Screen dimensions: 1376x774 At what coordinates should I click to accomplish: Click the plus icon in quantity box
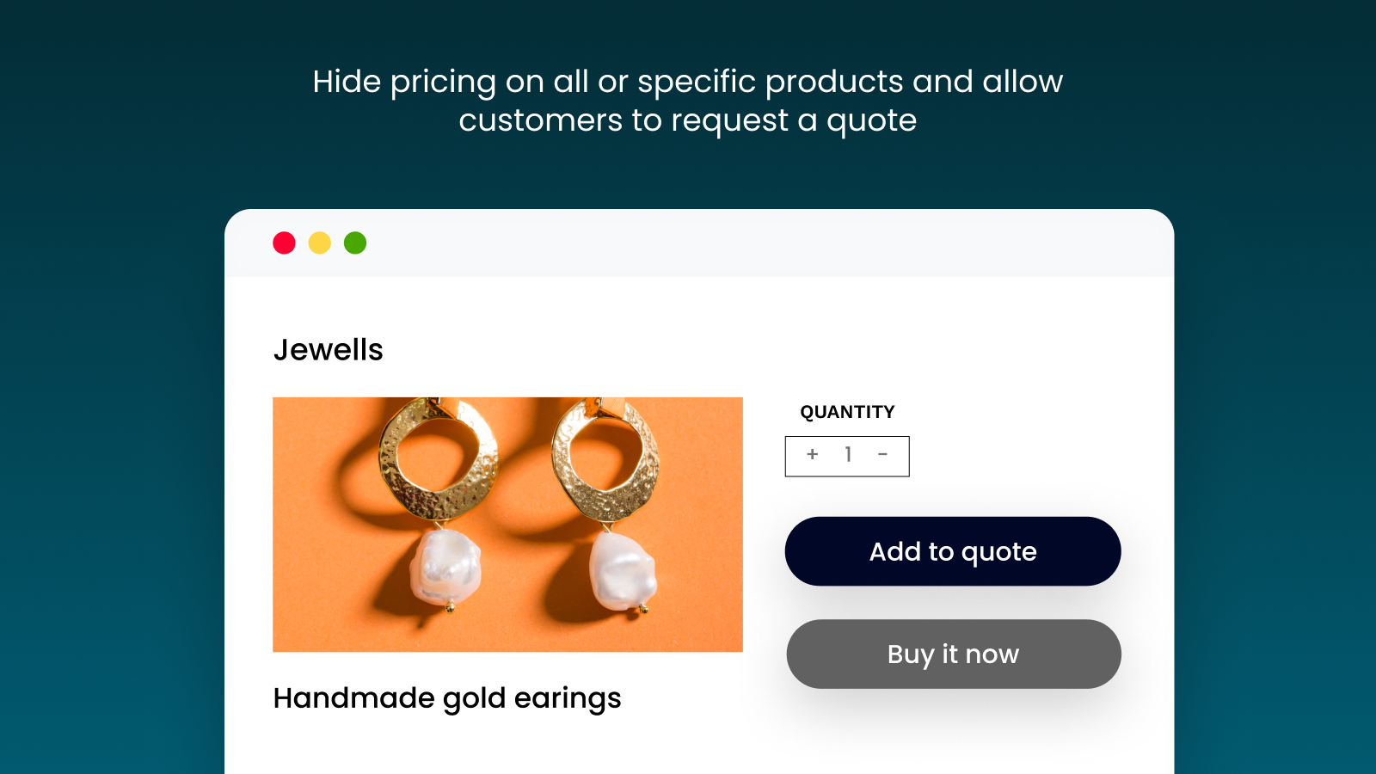(x=812, y=454)
